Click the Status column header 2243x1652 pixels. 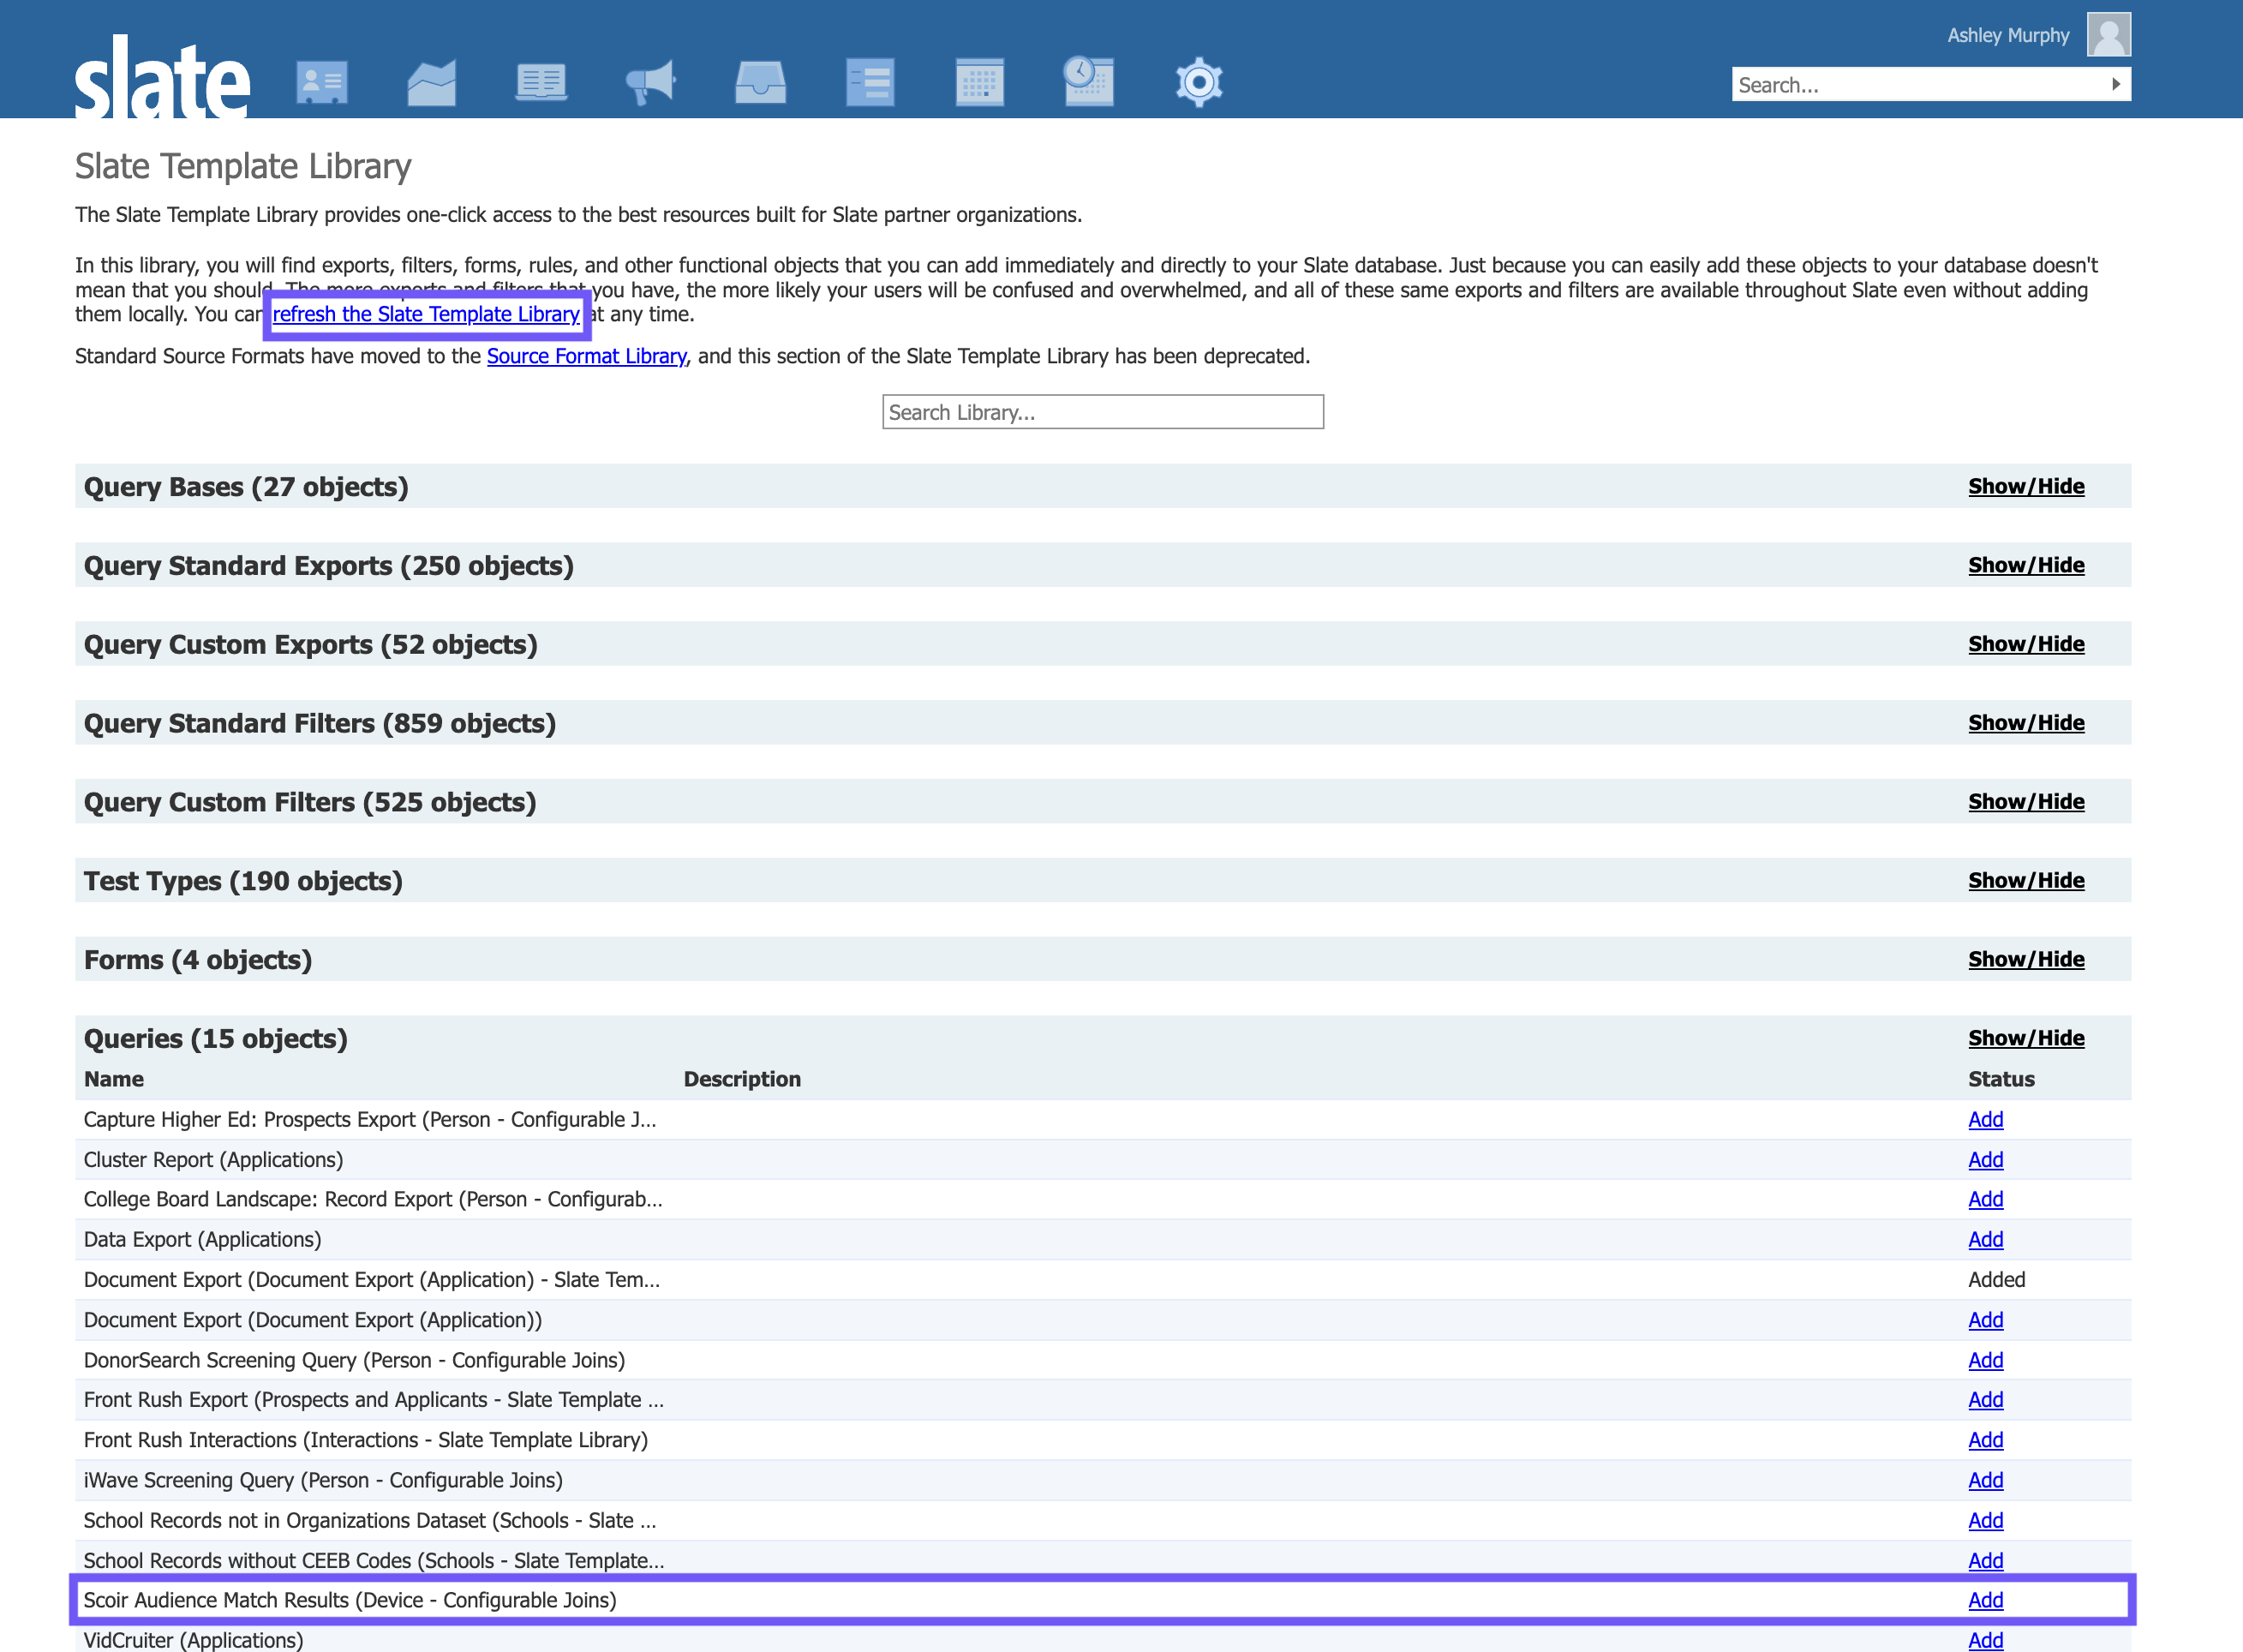point(2001,1079)
